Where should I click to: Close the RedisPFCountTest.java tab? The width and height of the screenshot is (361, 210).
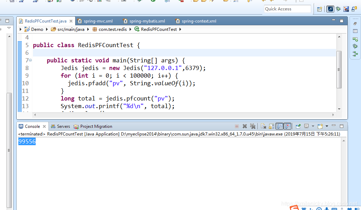[71, 21]
